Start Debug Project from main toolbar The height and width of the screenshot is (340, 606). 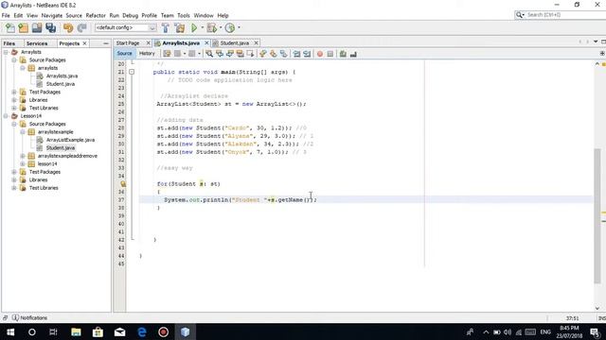point(211,27)
